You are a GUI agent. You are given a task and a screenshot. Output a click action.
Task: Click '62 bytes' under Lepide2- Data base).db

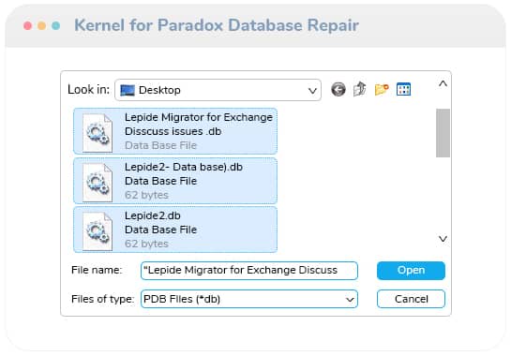click(x=146, y=195)
